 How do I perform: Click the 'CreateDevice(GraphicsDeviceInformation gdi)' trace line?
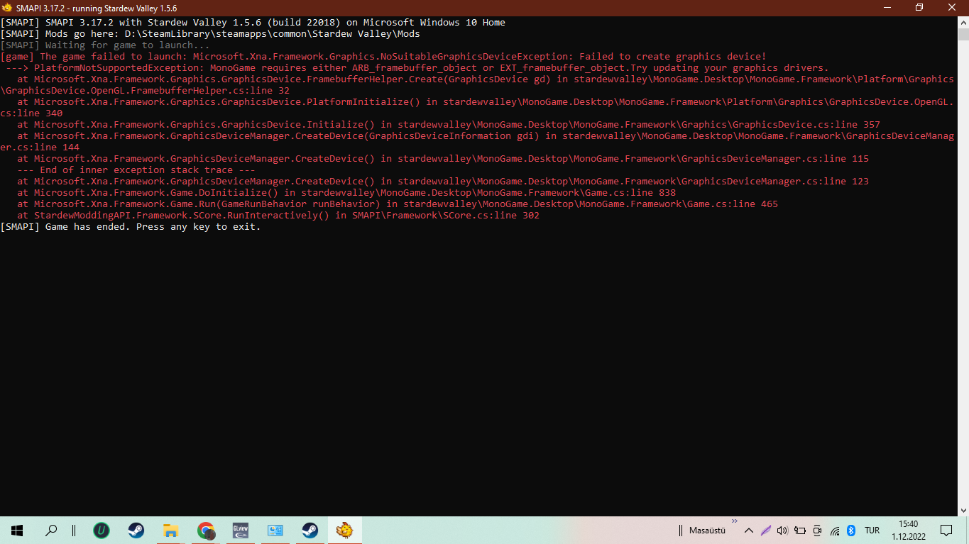[477, 142]
